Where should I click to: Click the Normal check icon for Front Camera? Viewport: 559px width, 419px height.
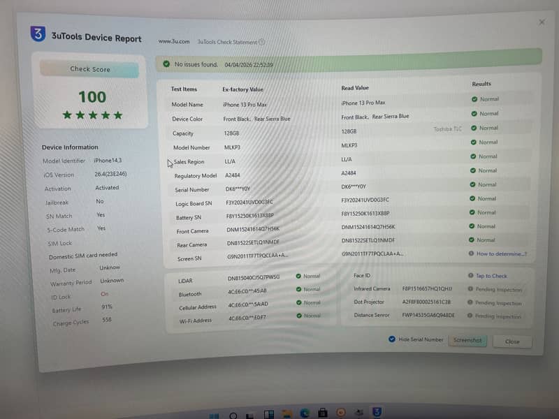(x=471, y=226)
